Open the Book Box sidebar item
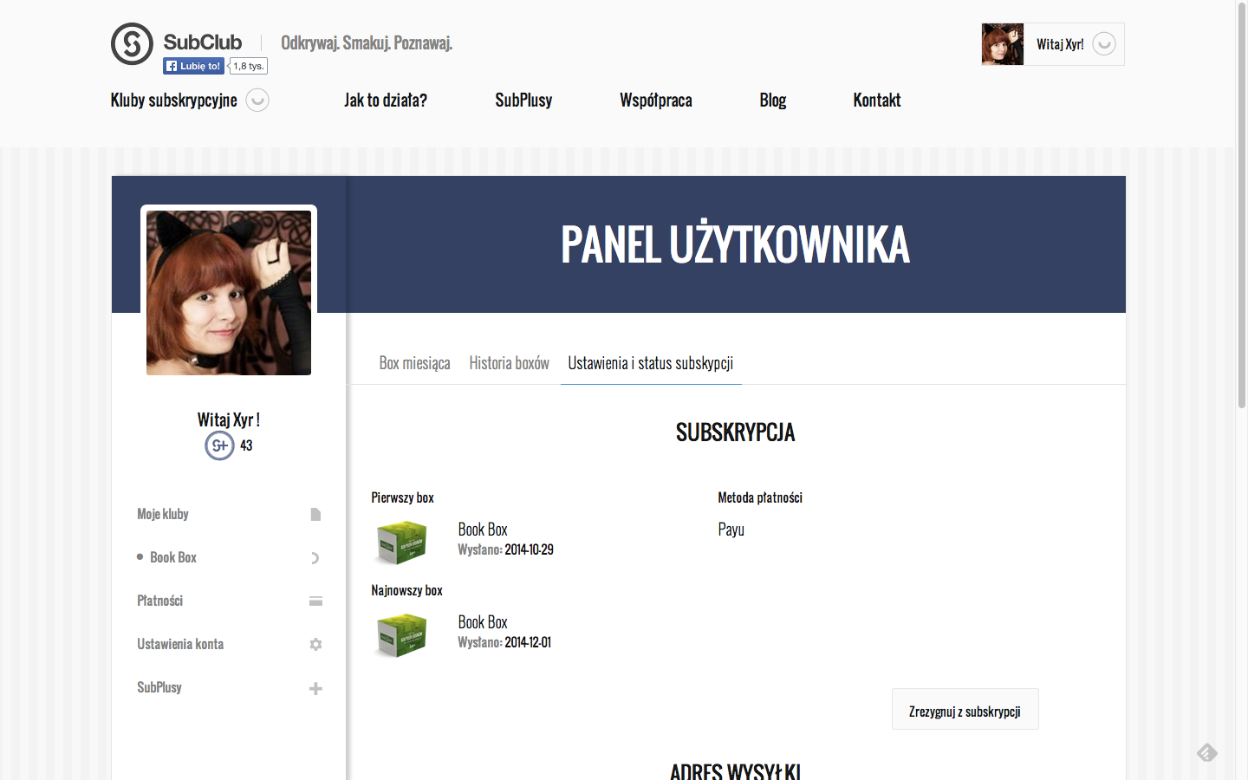The image size is (1248, 780). (x=173, y=557)
